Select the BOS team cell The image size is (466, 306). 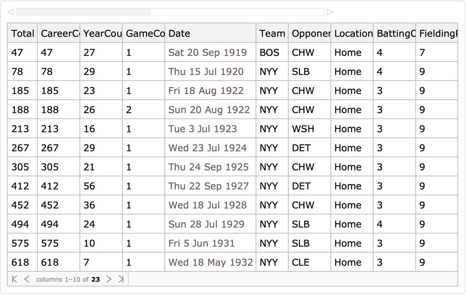click(x=269, y=53)
